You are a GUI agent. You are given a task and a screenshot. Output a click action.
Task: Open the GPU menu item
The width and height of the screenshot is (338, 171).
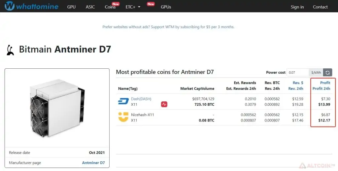[71, 7]
